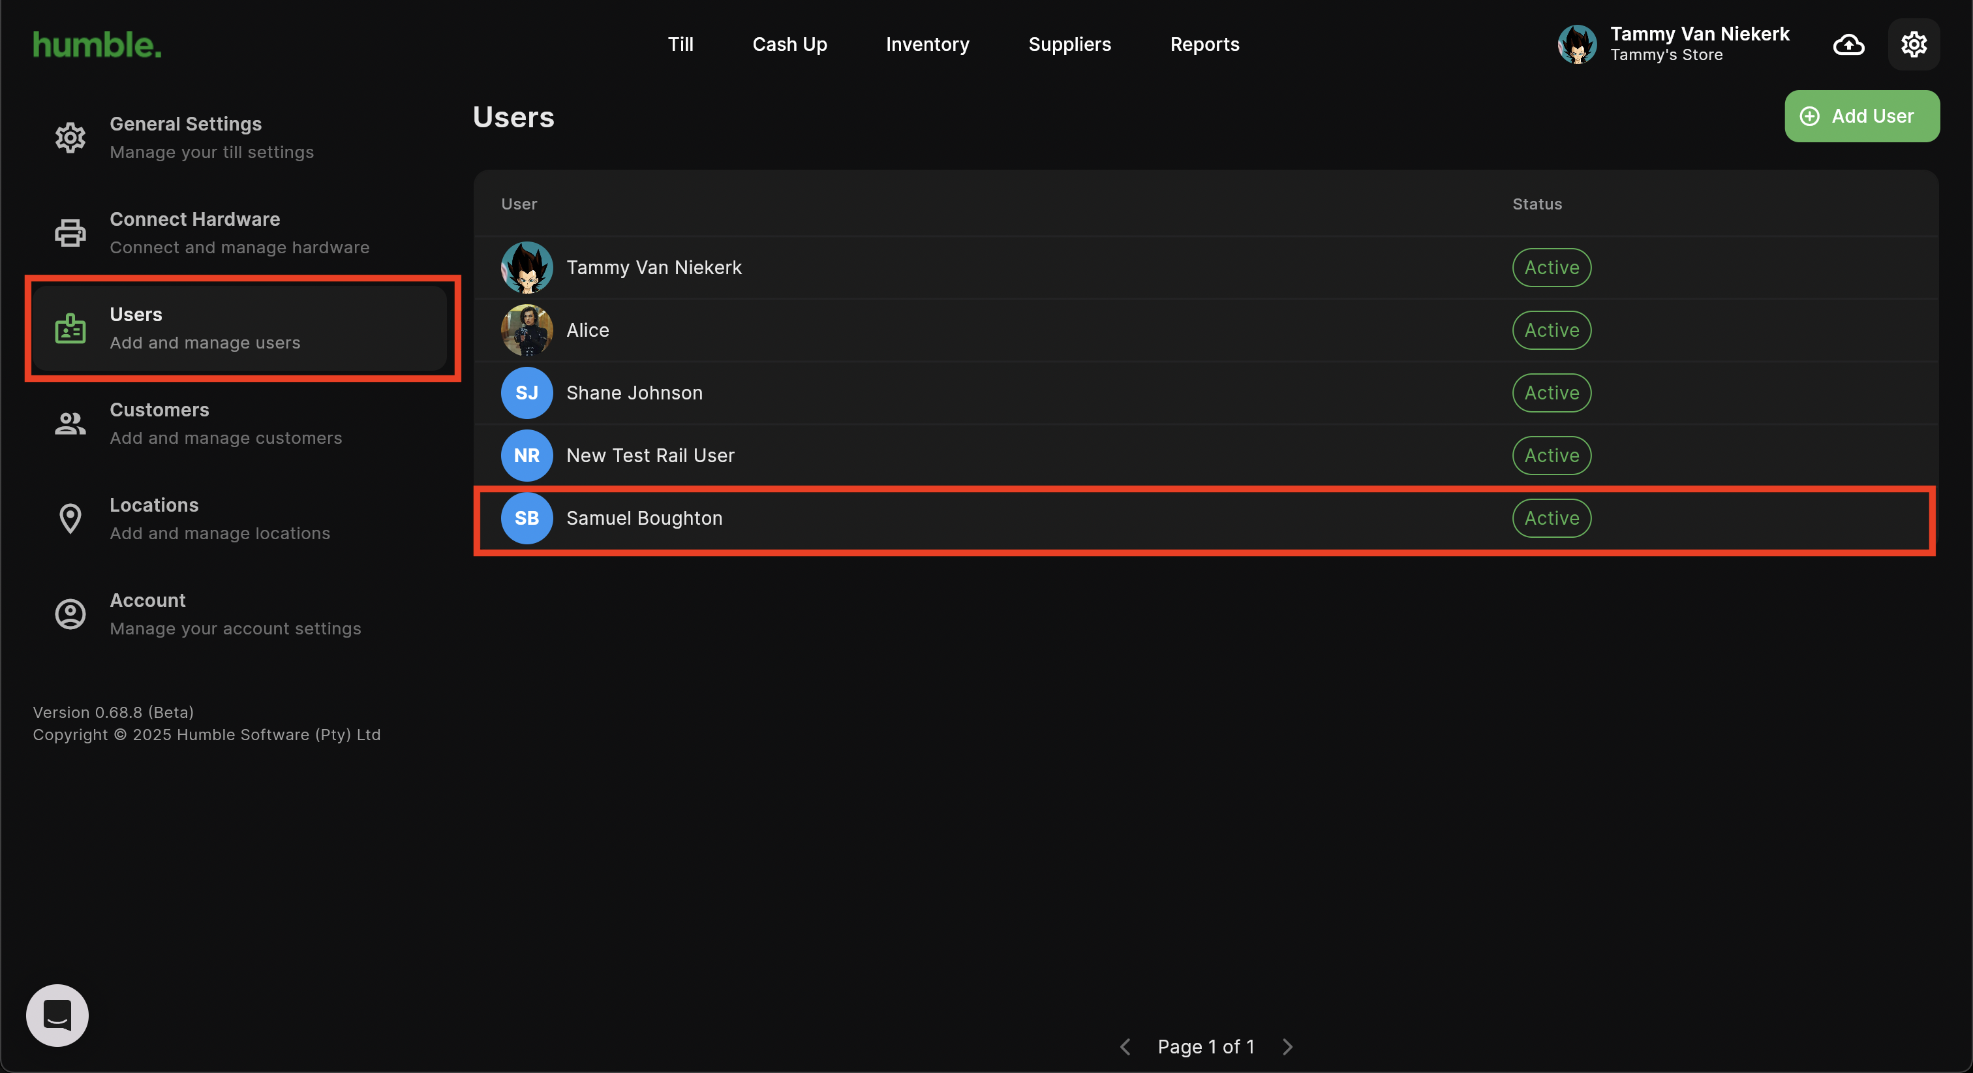Open the Inventory menu
The height and width of the screenshot is (1073, 1973).
[928, 44]
